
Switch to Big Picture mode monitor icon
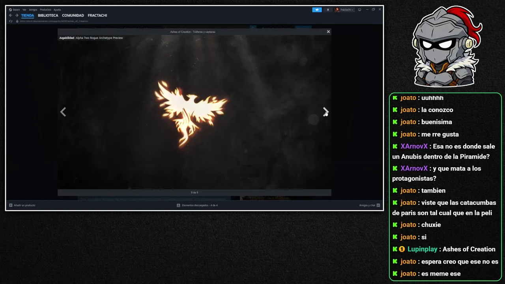pos(359,10)
